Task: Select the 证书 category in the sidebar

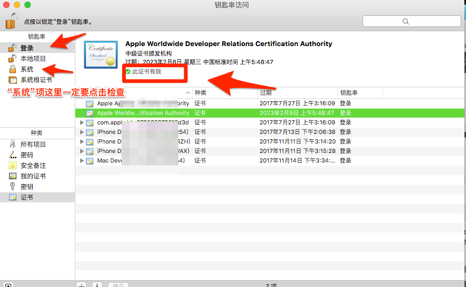Action: (38, 198)
